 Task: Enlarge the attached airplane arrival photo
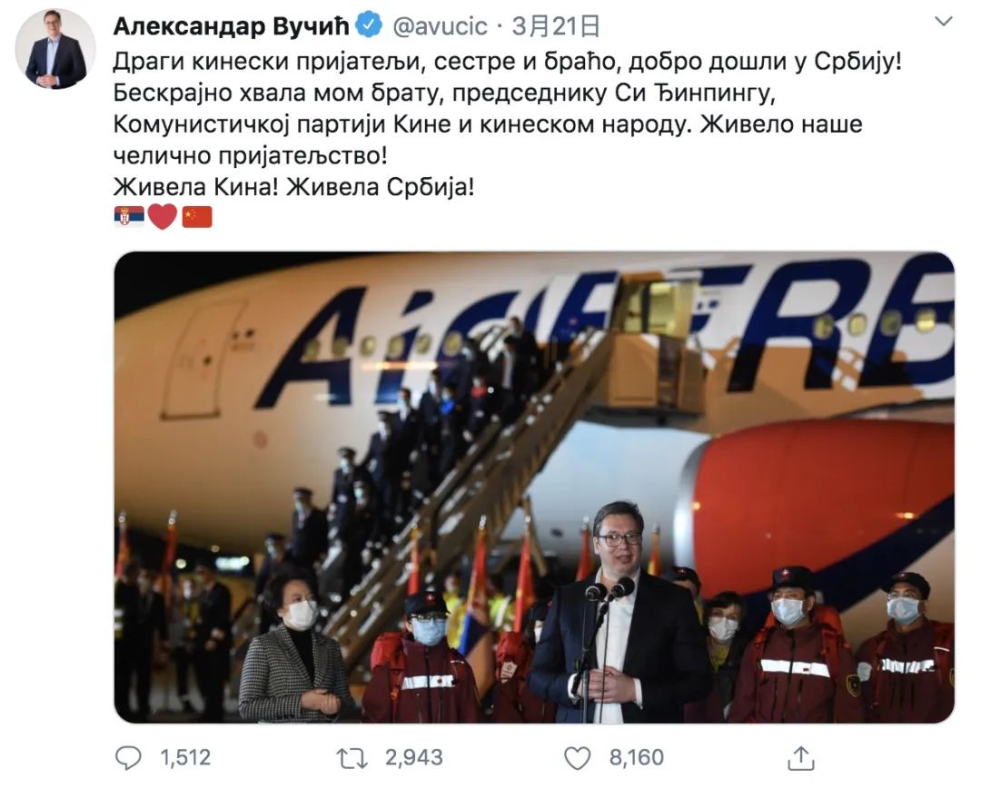coord(534,488)
